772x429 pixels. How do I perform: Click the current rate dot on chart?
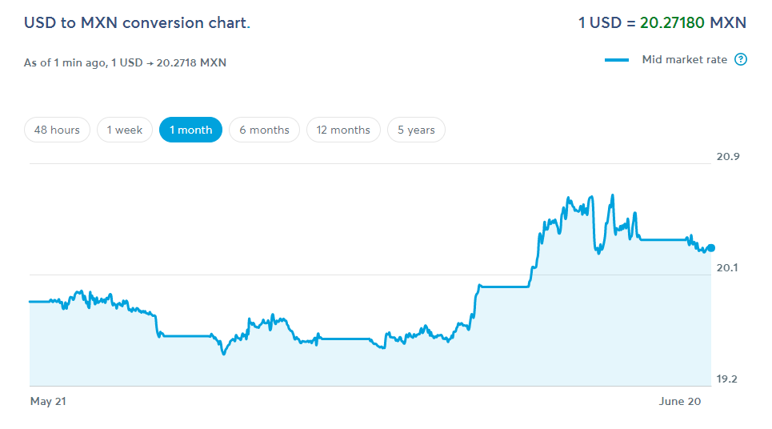[711, 248]
